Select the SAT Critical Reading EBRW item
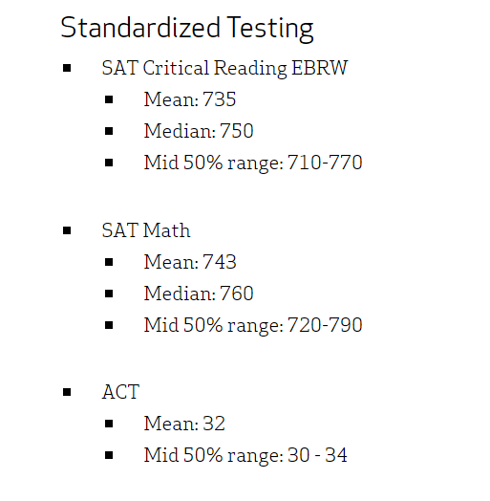 [x=224, y=69]
